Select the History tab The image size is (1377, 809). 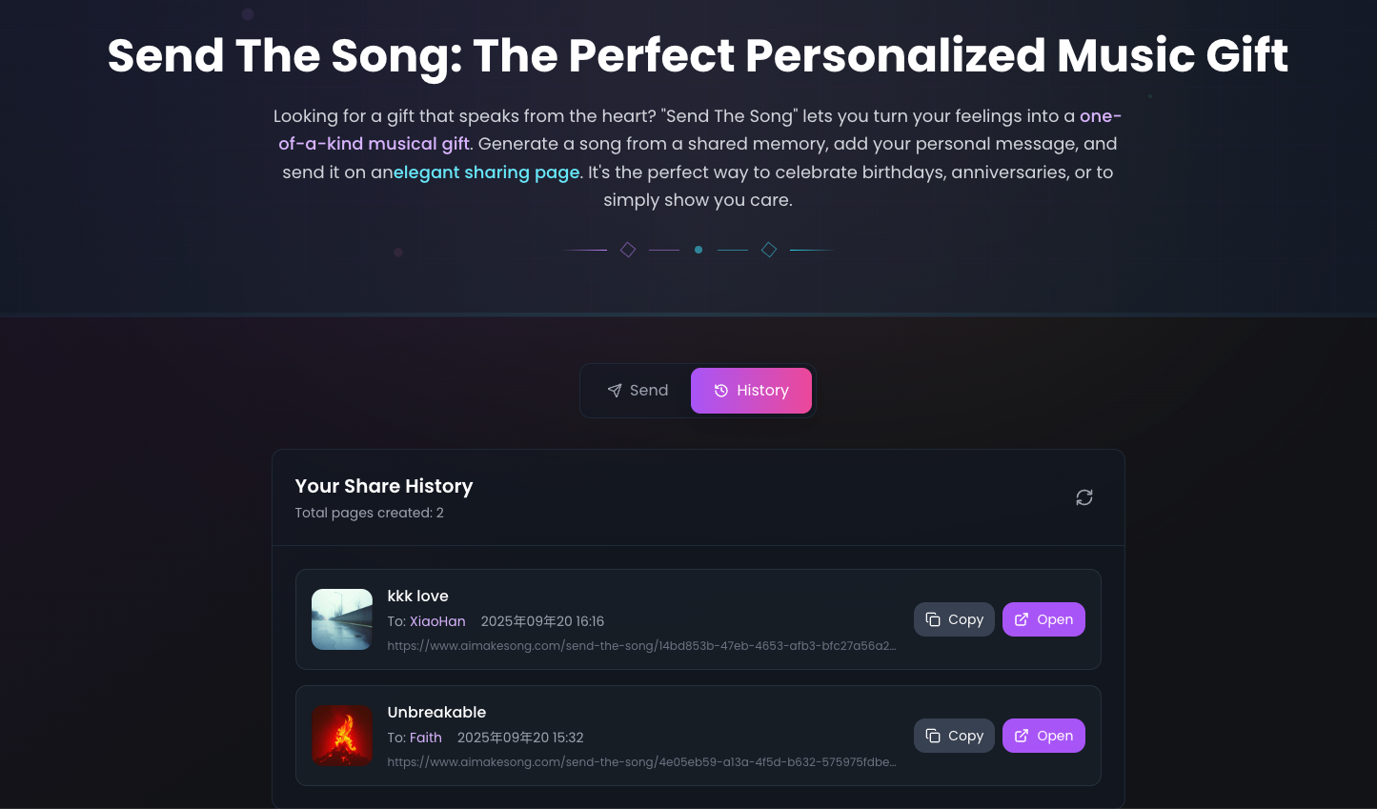(751, 390)
